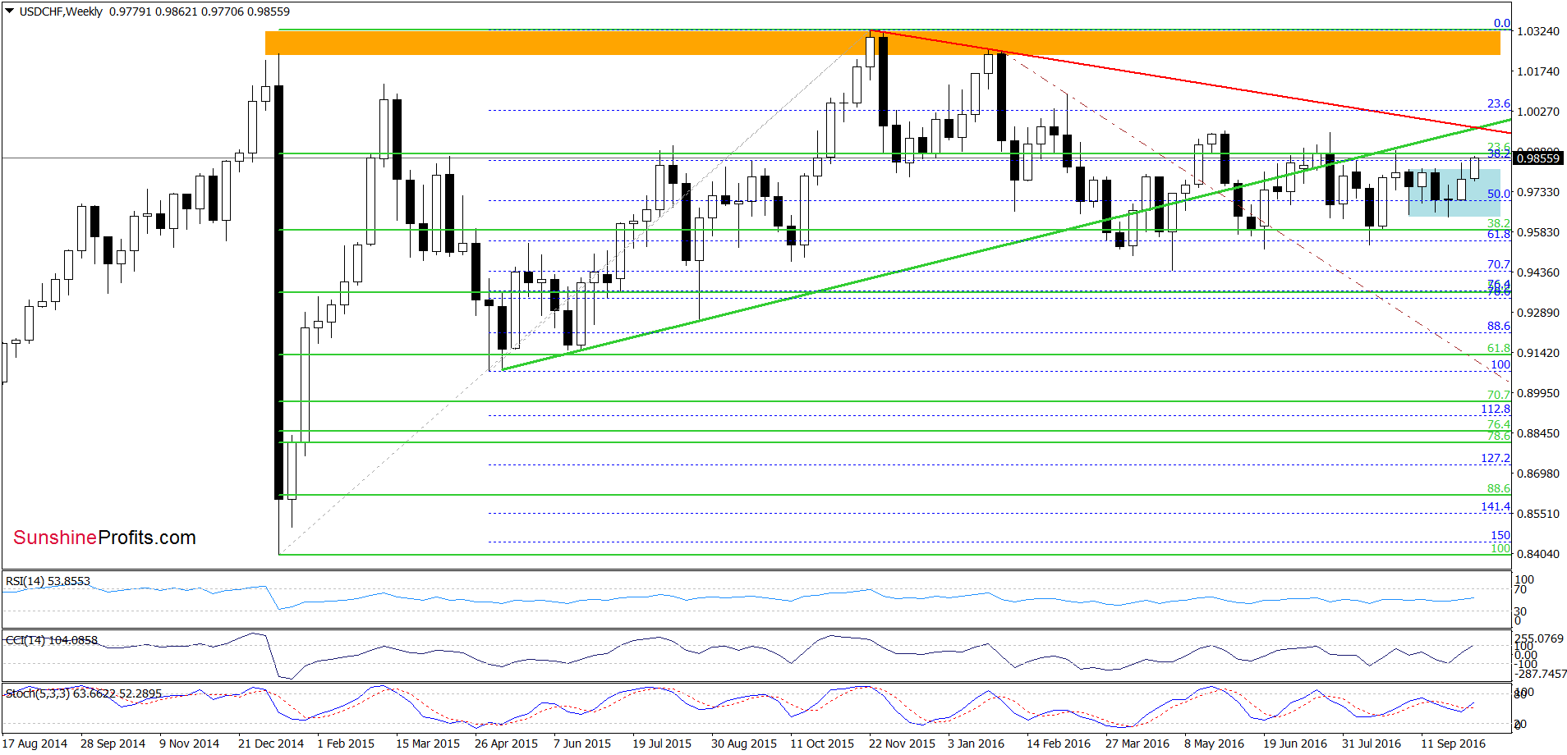The height and width of the screenshot is (755, 1567).
Task: Click the 0.94360 price axis label
Action: click(x=1537, y=272)
